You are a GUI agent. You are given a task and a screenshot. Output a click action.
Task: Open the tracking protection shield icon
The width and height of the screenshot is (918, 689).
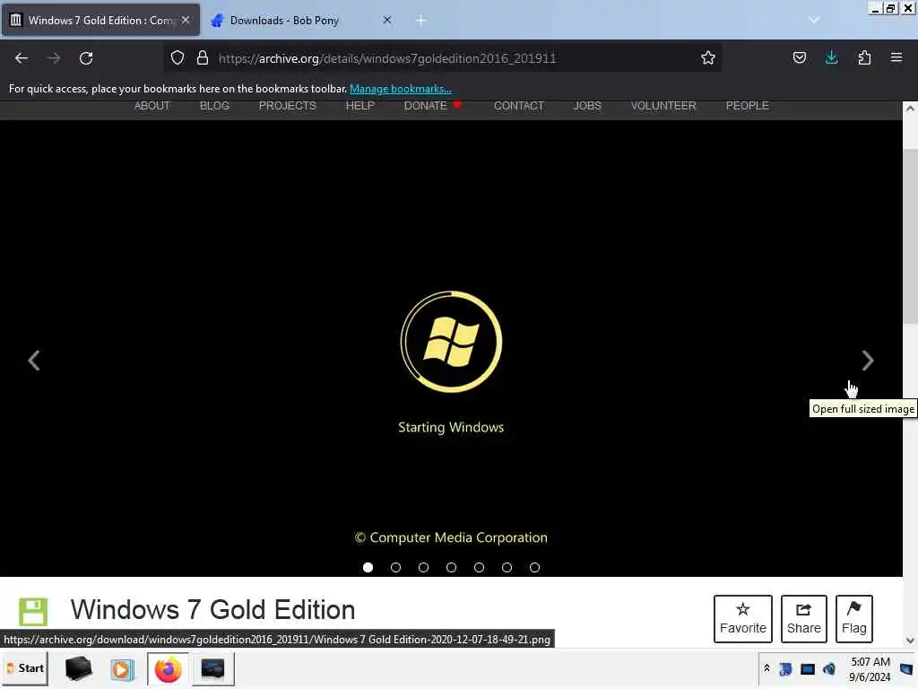point(178,57)
